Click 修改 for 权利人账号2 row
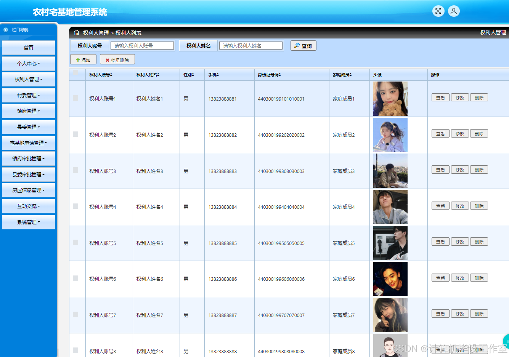Viewport: 509px width, 357px height. pyautogui.click(x=460, y=134)
